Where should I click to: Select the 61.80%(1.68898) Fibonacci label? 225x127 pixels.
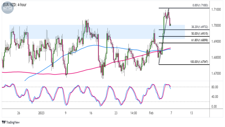pyautogui.click(x=200, y=40)
